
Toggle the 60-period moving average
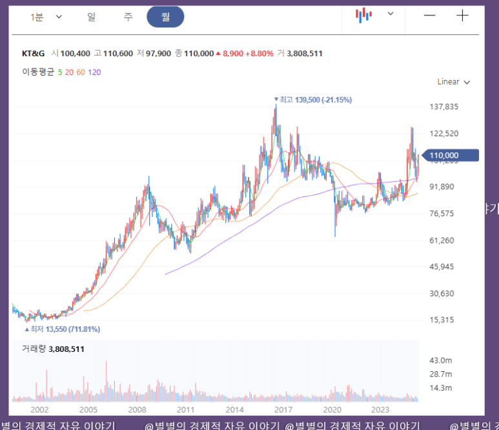coord(81,72)
